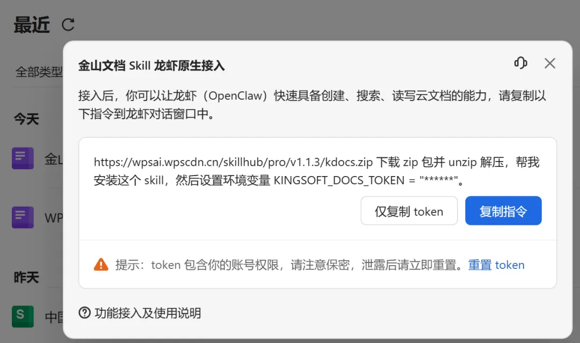580x343 pixels.
Task: Click the 重置 token link
Action: pyautogui.click(x=496, y=265)
